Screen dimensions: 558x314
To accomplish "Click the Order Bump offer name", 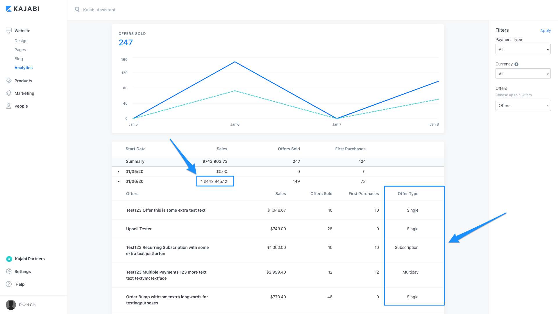I will pos(167,300).
